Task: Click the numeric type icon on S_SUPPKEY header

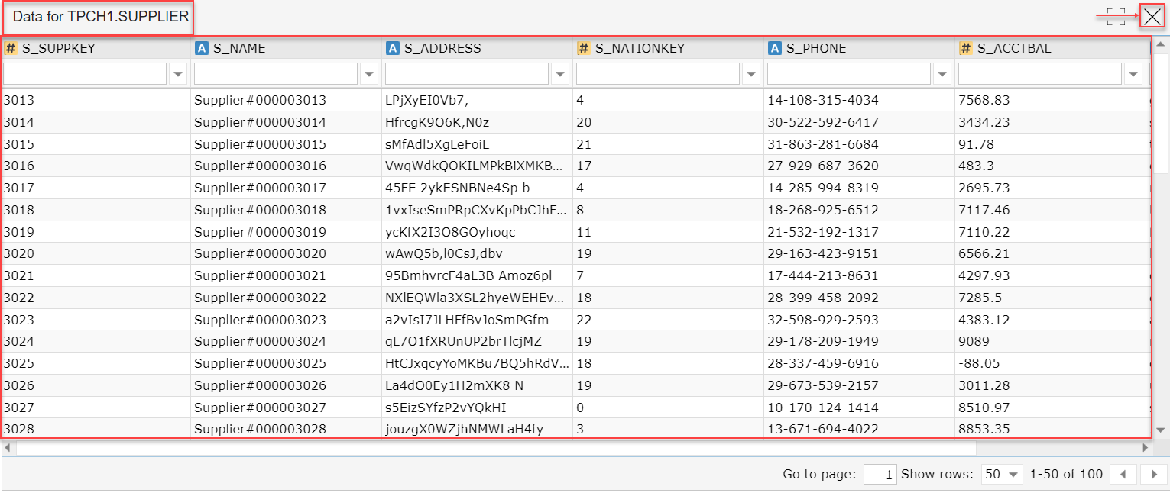Action: click(x=10, y=47)
